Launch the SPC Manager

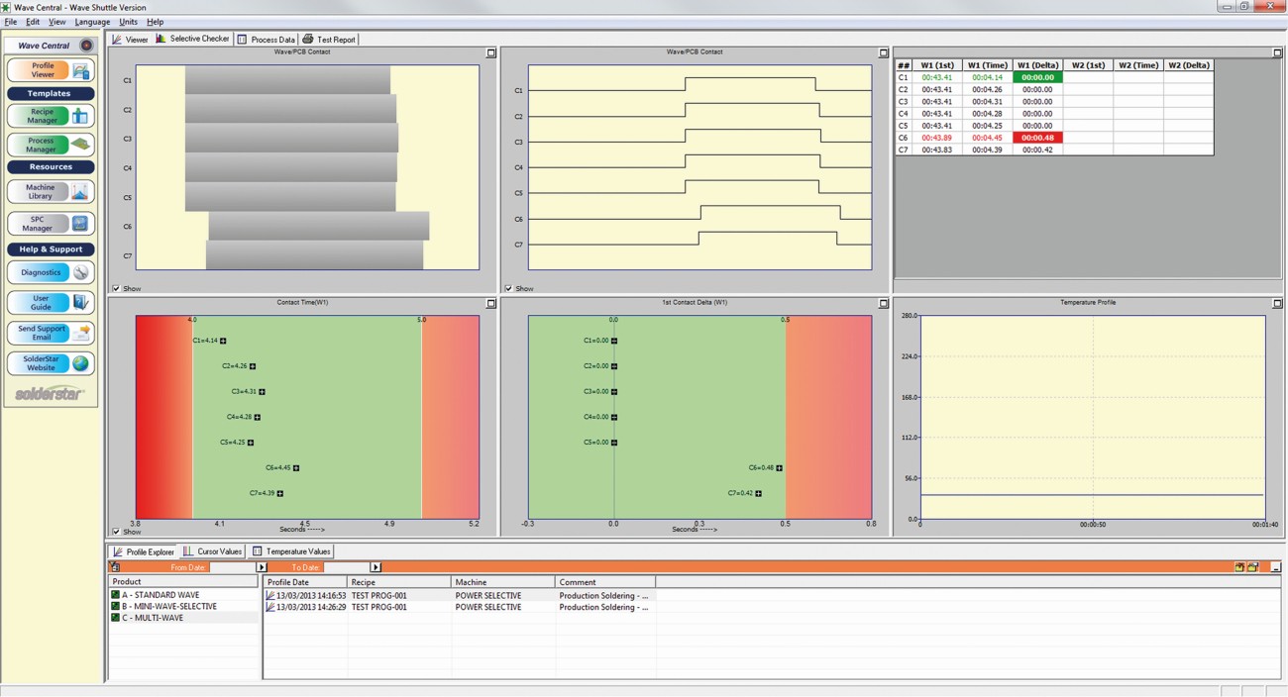click(x=51, y=224)
